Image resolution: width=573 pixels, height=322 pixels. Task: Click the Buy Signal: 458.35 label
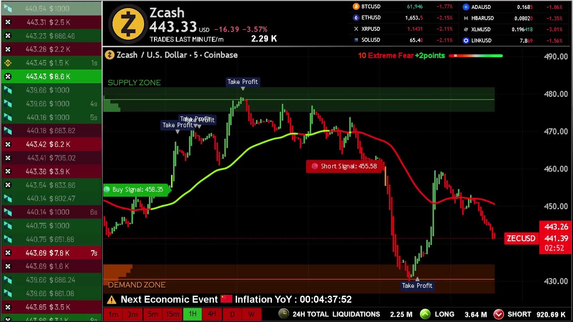point(137,190)
